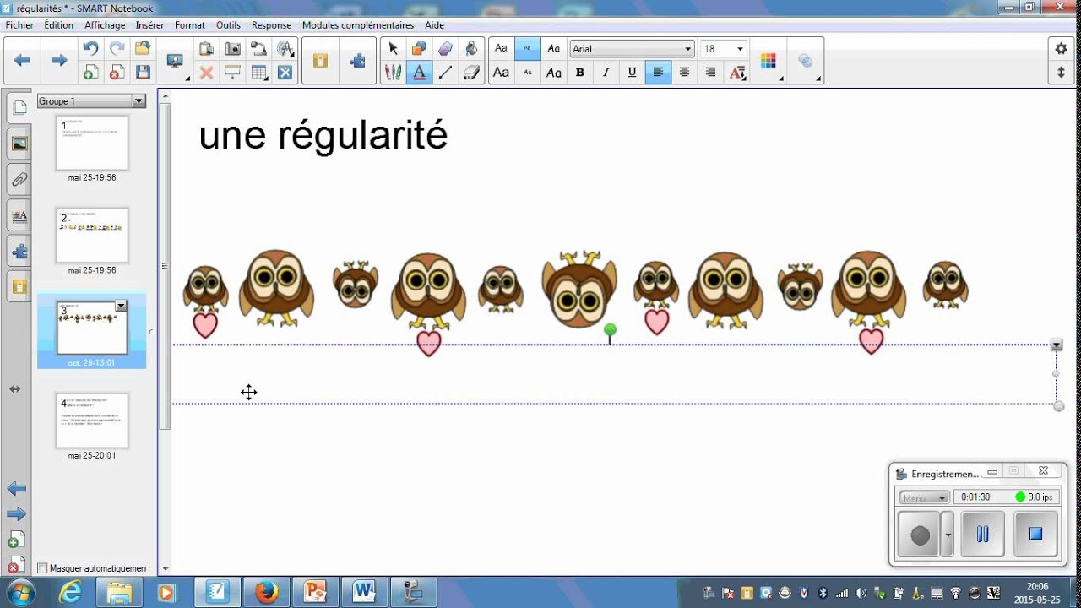Open add-ons with the toolbar puzzle icon
The width and height of the screenshot is (1081, 608).
[357, 61]
